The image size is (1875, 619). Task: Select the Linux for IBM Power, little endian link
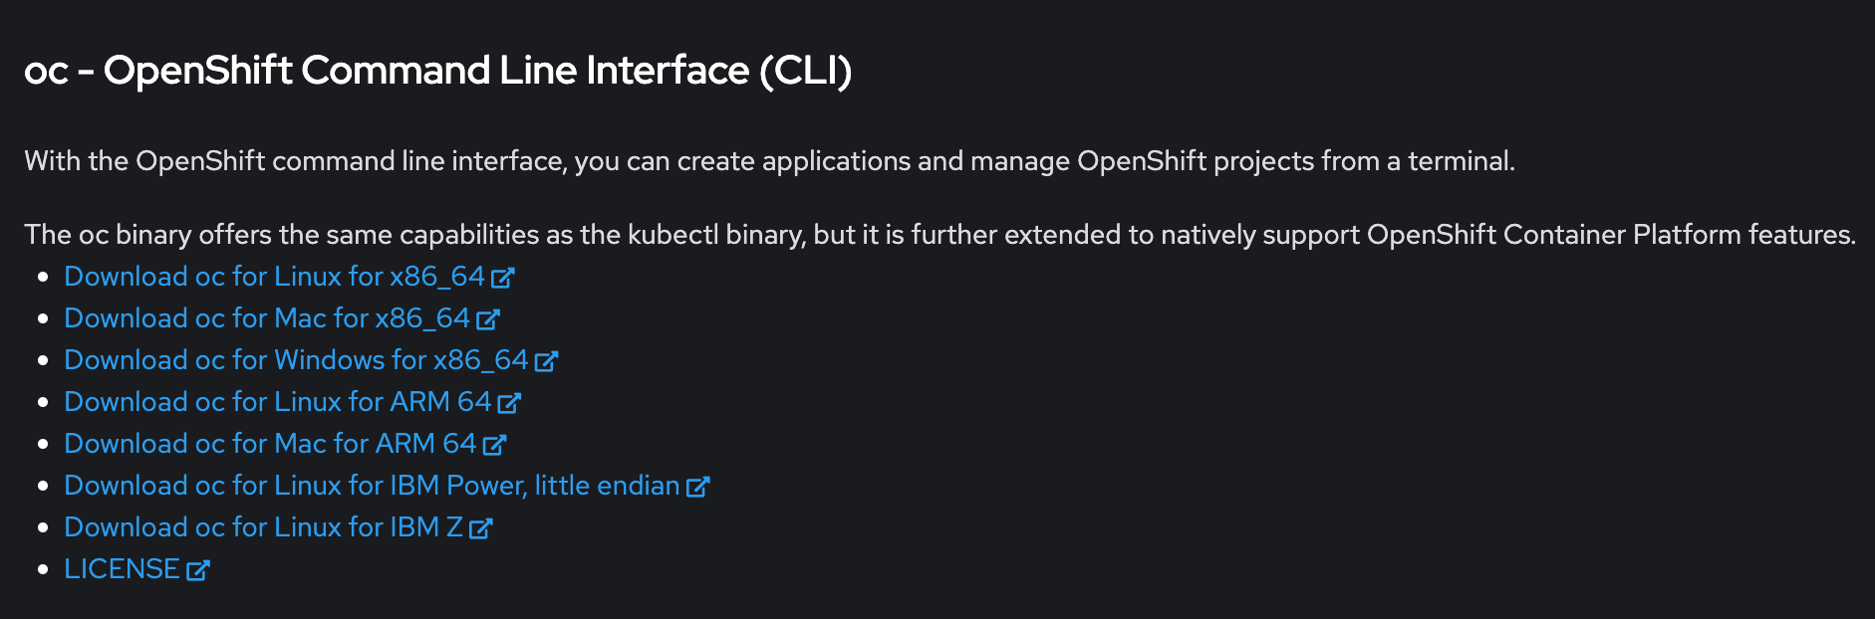point(372,486)
